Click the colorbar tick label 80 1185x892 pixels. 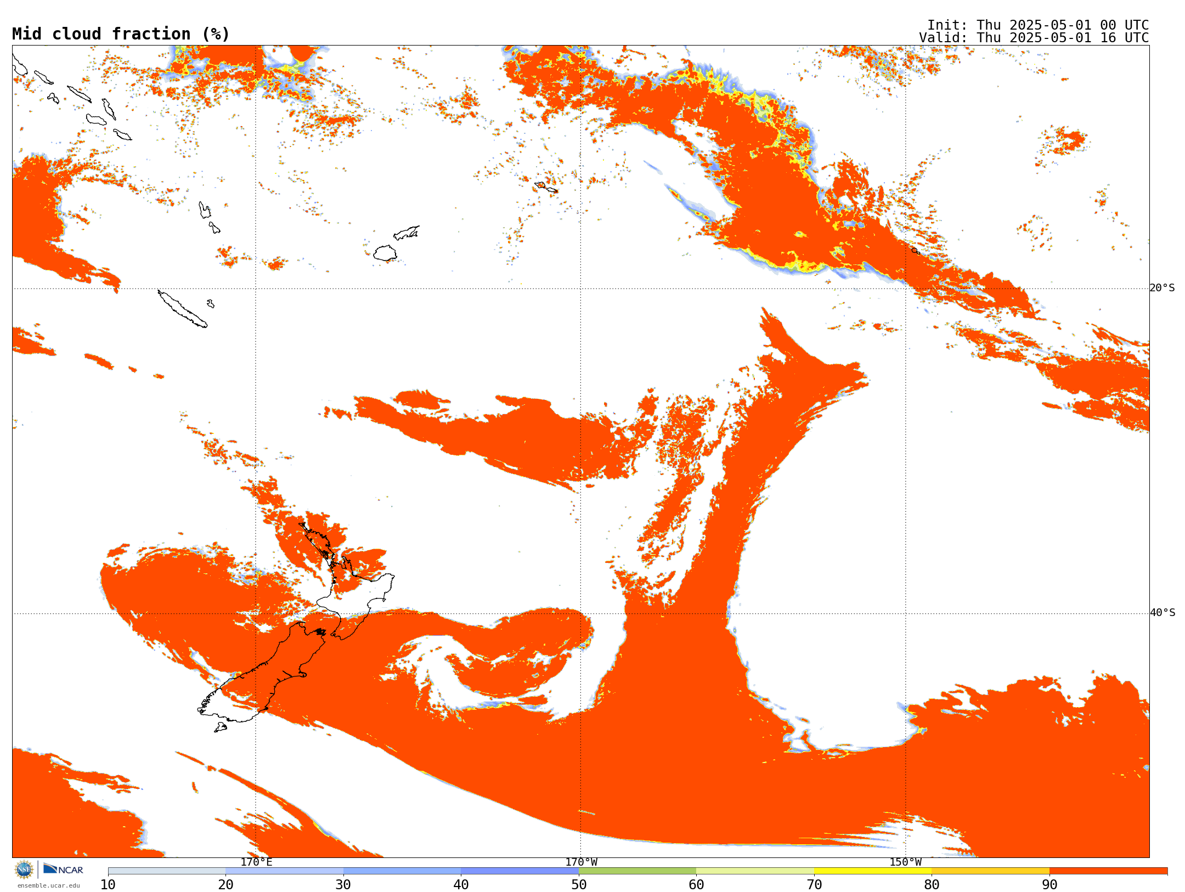[x=932, y=885]
